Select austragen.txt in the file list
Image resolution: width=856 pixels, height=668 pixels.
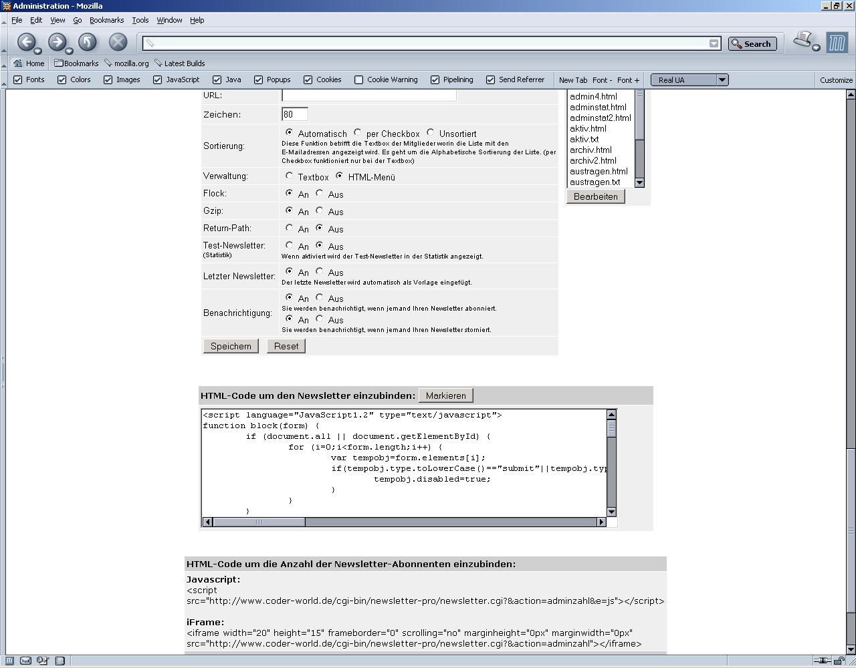tap(595, 182)
